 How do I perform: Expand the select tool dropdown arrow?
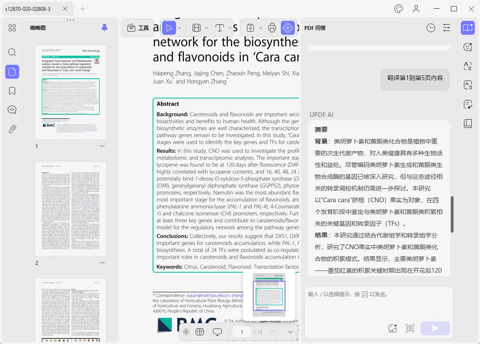[179, 28]
